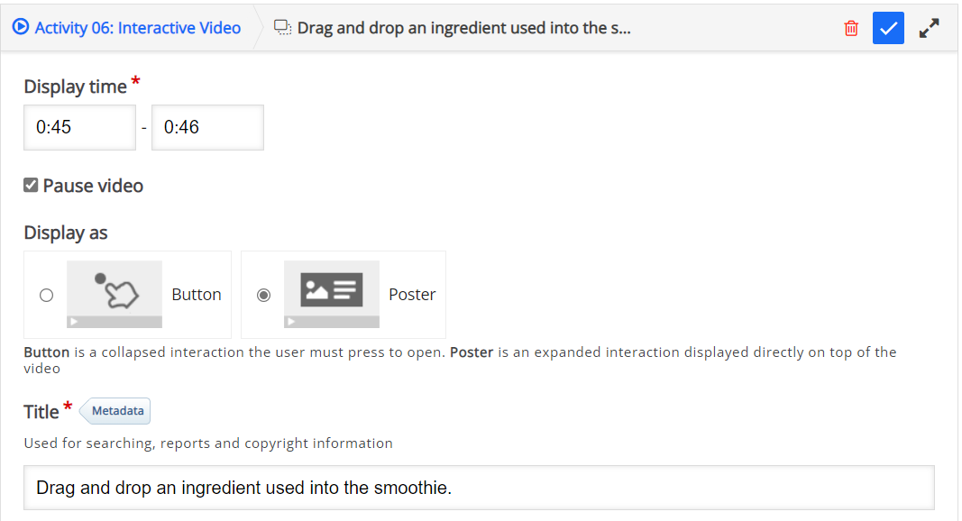The image size is (962, 521).
Task: Open Activity 06: Interactive Video breadcrumb
Action: (x=137, y=28)
